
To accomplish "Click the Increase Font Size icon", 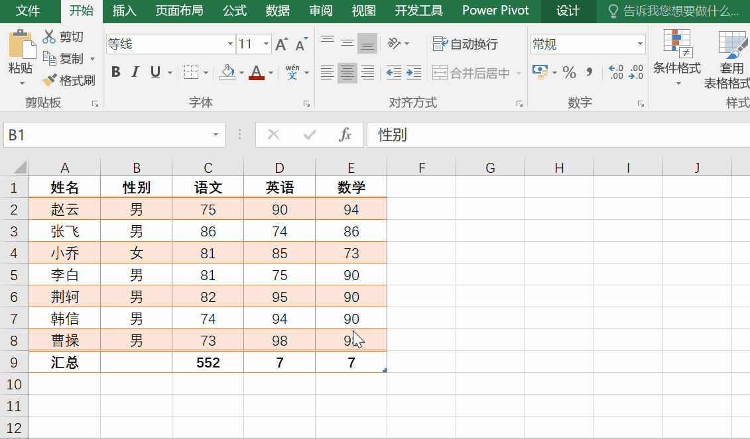I will [281, 44].
